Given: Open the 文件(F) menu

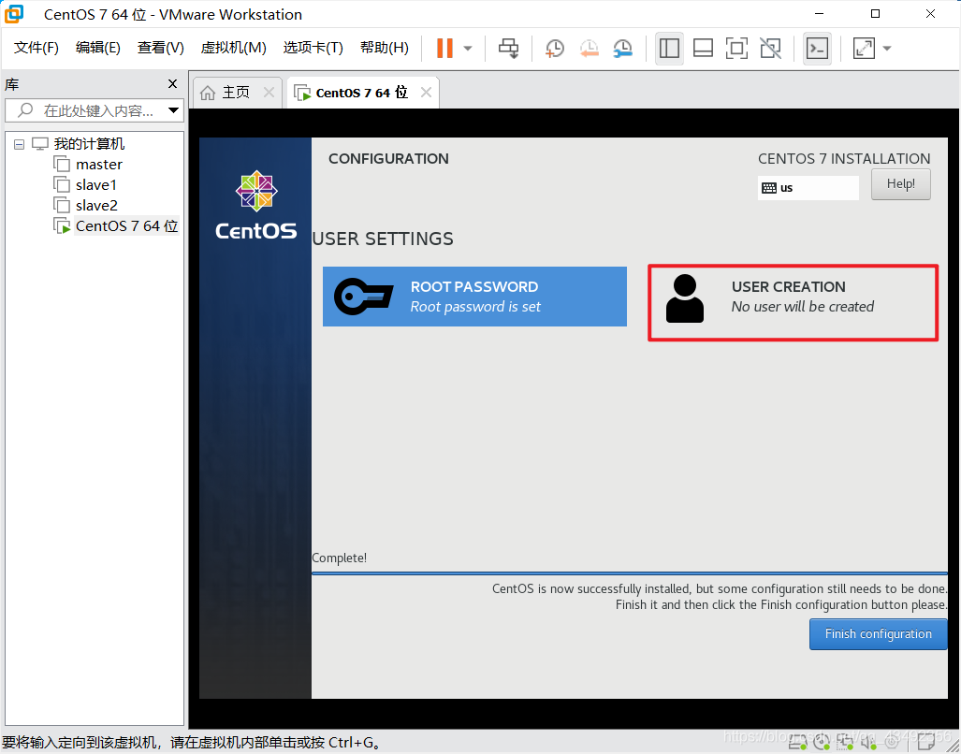Looking at the screenshot, I should pos(36,48).
